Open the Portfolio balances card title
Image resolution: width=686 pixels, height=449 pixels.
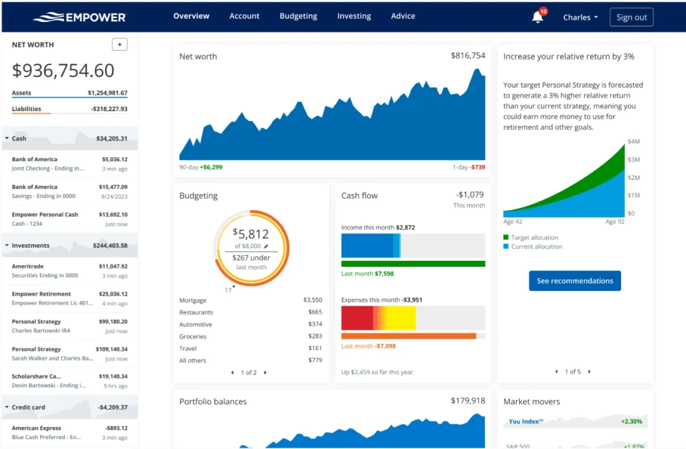[x=212, y=401]
